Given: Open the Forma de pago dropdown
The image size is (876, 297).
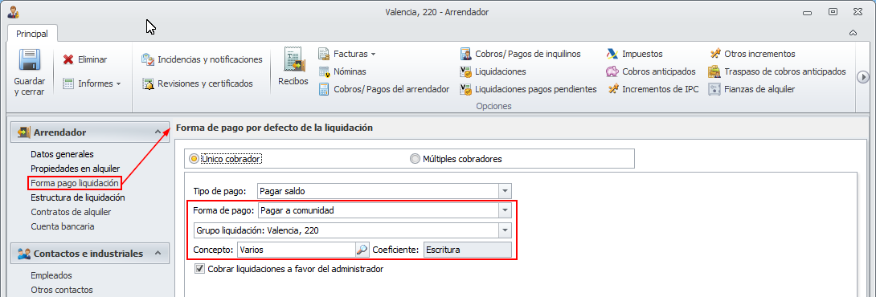Looking at the screenshot, I should coord(505,210).
